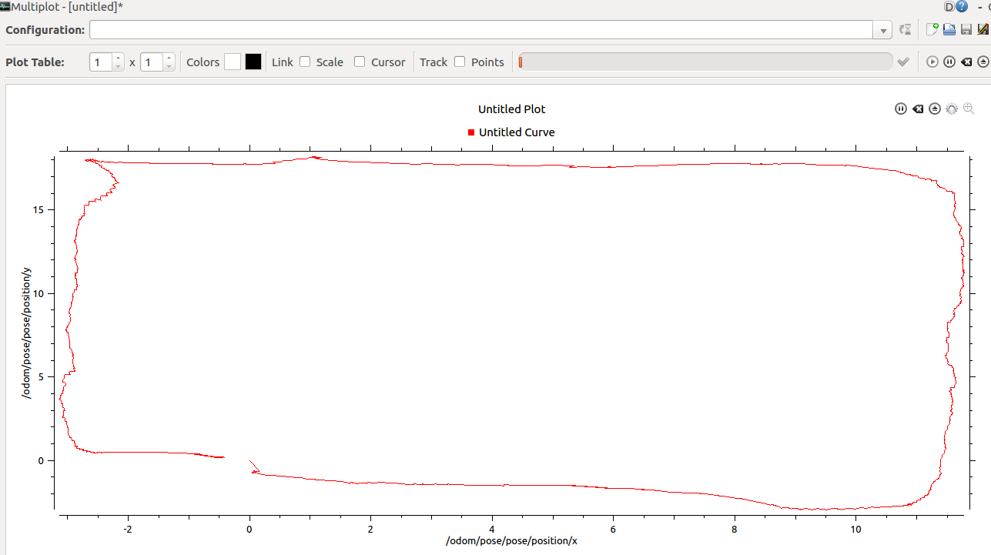Increase the Plot Table rows spinner
This screenshot has width=991, height=555.
[x=118, y=58]
